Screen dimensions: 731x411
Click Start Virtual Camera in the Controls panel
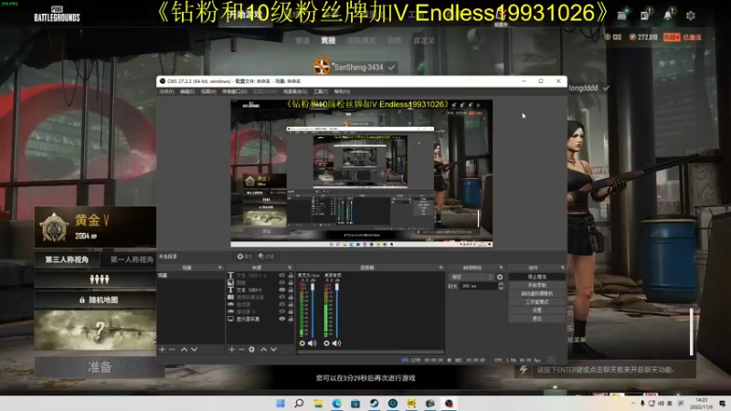537,293
